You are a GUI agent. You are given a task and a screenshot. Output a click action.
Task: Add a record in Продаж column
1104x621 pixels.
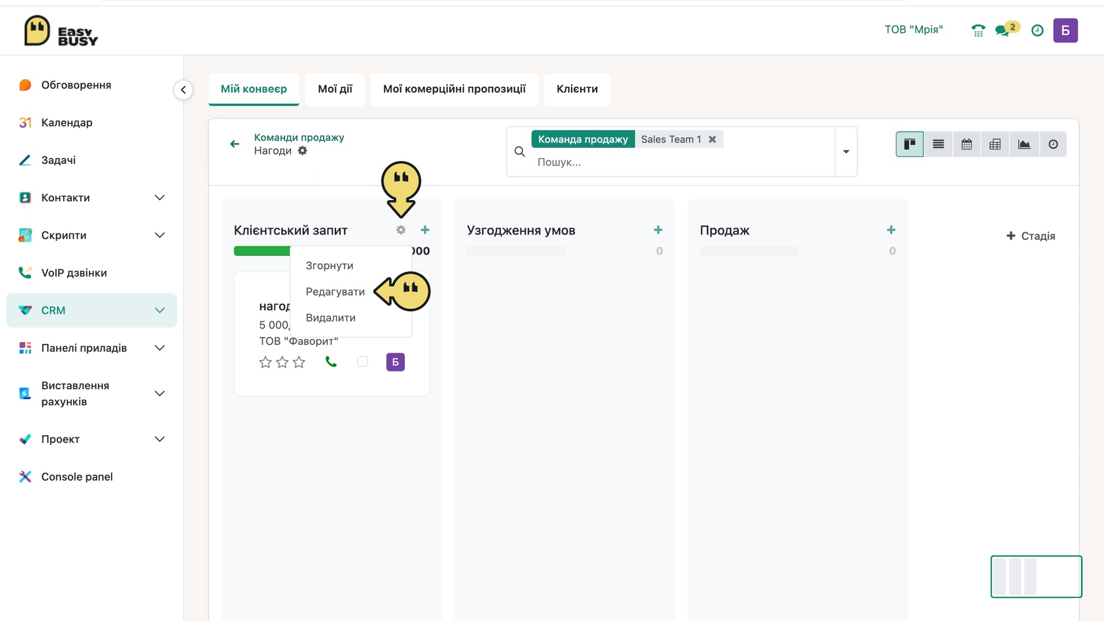[x=891, y=230]
